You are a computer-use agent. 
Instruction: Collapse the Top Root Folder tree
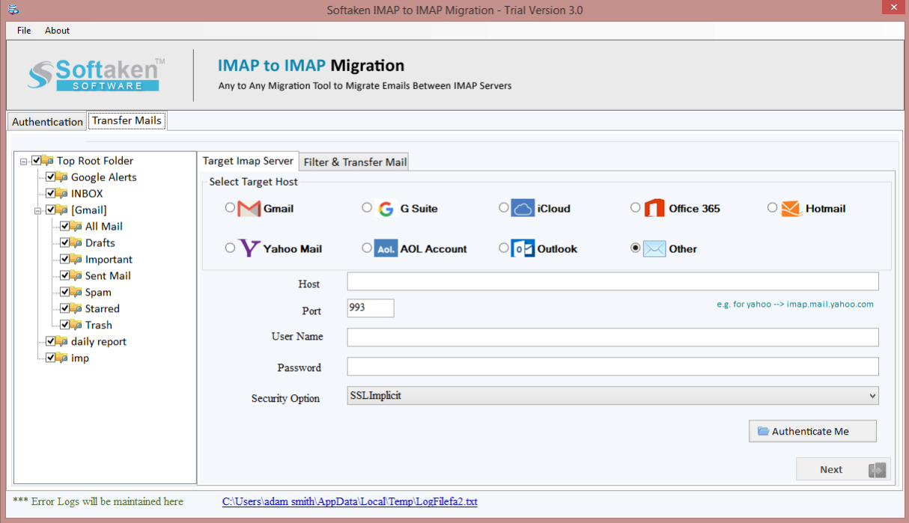click(23, 160)
